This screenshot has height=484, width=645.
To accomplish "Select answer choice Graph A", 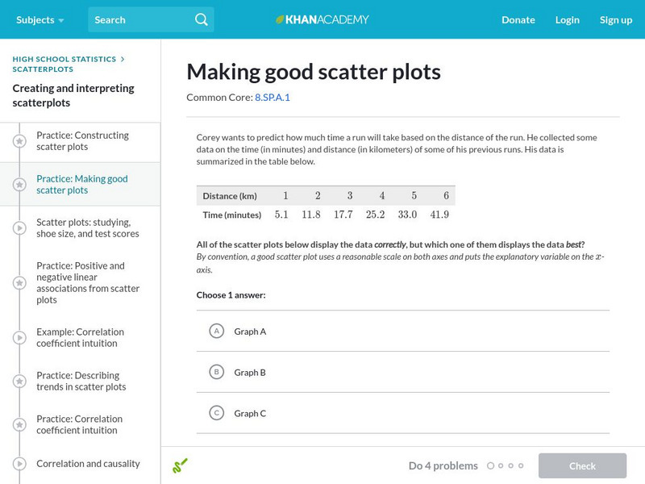I will pos(216,331).
